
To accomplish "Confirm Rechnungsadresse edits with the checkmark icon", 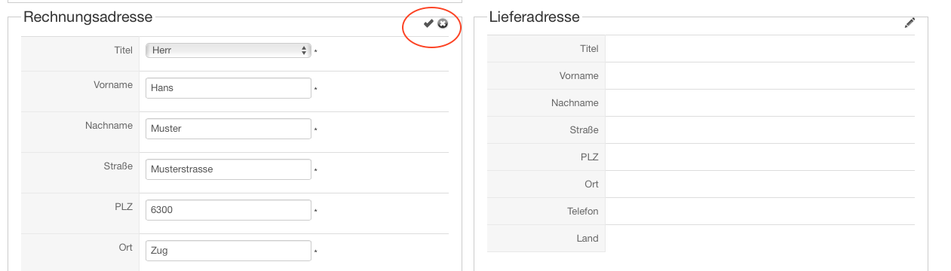I will 428,24.
